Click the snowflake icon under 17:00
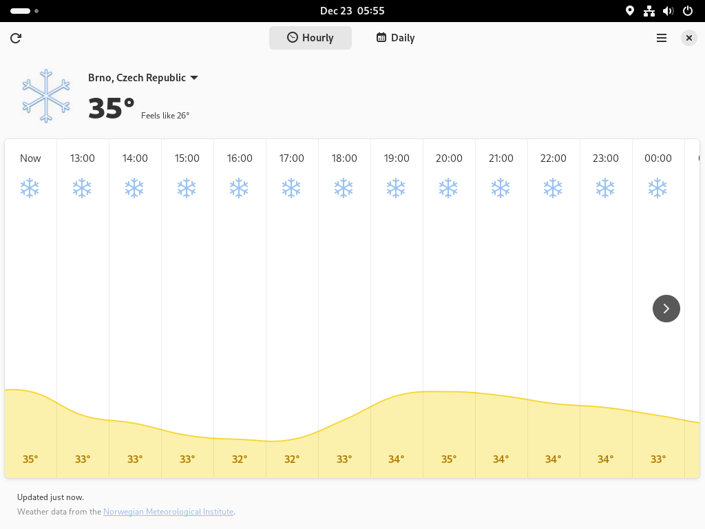 tap(291, 189)
